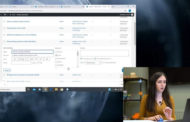Select the Fastest plane post checkbox
Viewport: 190px width, 122px height.
[x=4, y=28]
